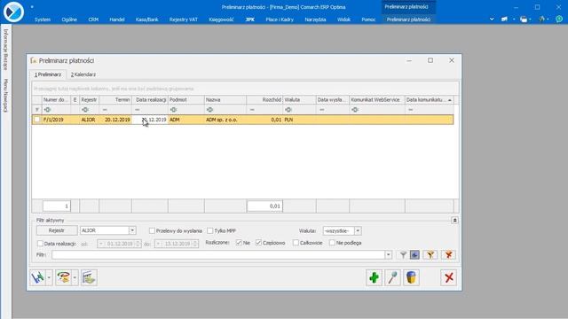This screenshot has width=568, height=319.
Task: Click the date-to spinner 13.12.2019
Action: click(195, 244)
